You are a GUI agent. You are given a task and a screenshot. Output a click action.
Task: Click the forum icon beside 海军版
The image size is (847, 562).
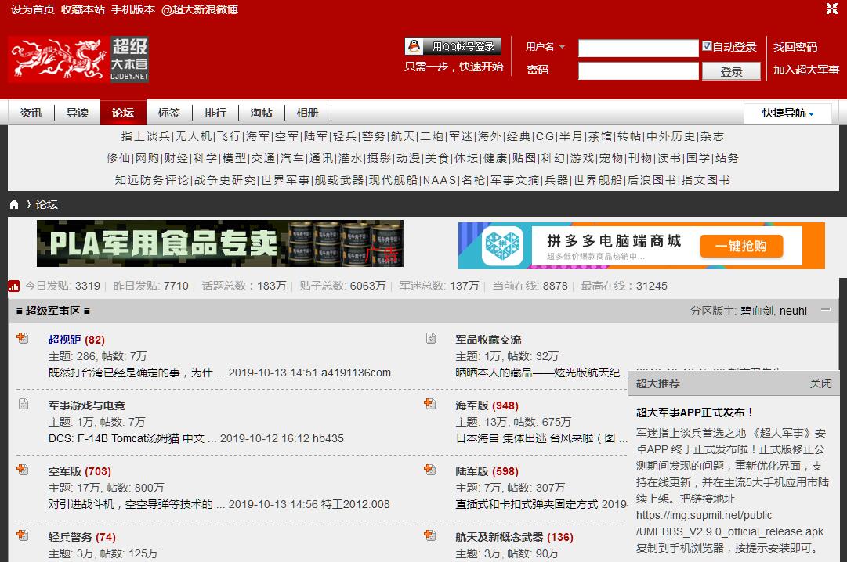coord(429,404)
